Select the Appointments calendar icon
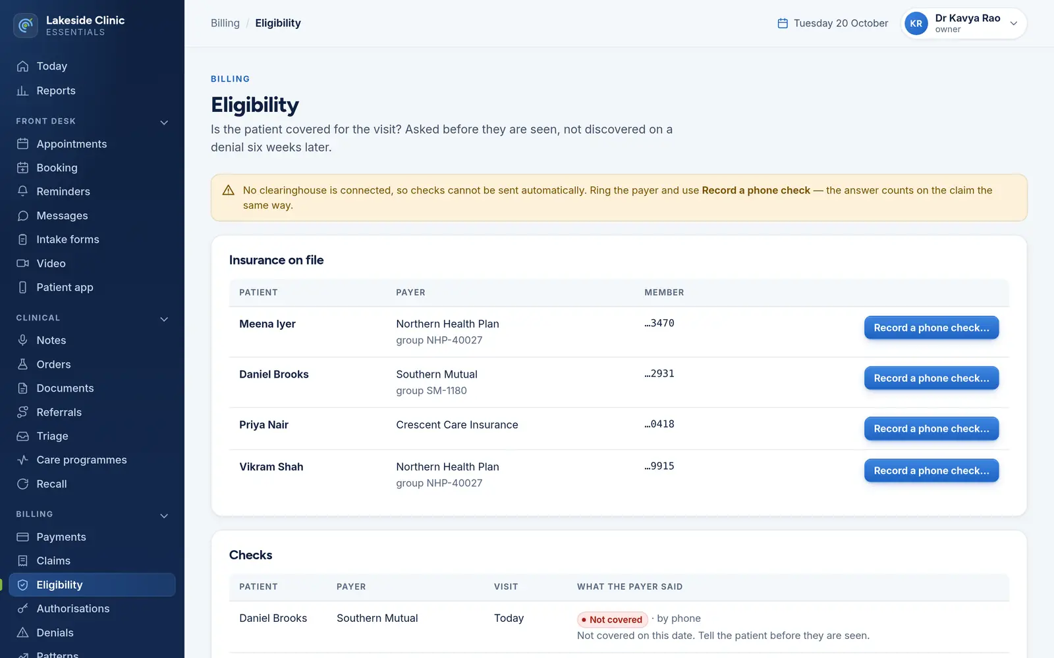This screenshot has height=658, width=1054. coord(22,144)
